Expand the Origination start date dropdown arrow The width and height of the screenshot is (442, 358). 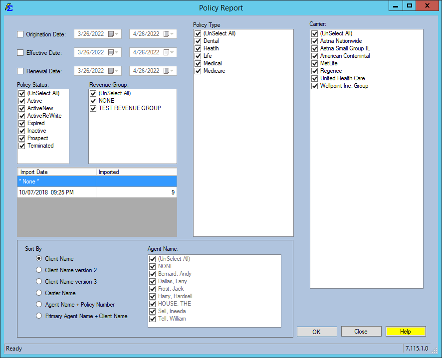(116, 33)
